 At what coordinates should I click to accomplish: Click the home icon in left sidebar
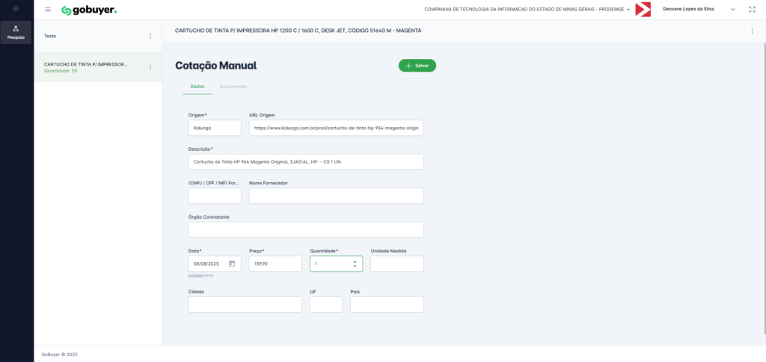click(16, 9)
